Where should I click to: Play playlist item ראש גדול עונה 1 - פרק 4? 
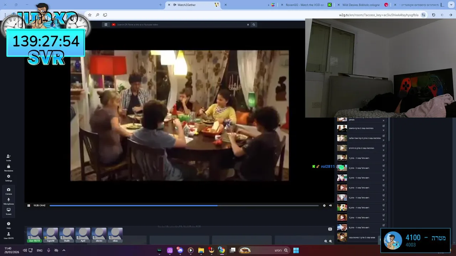[x=342, y=188]
